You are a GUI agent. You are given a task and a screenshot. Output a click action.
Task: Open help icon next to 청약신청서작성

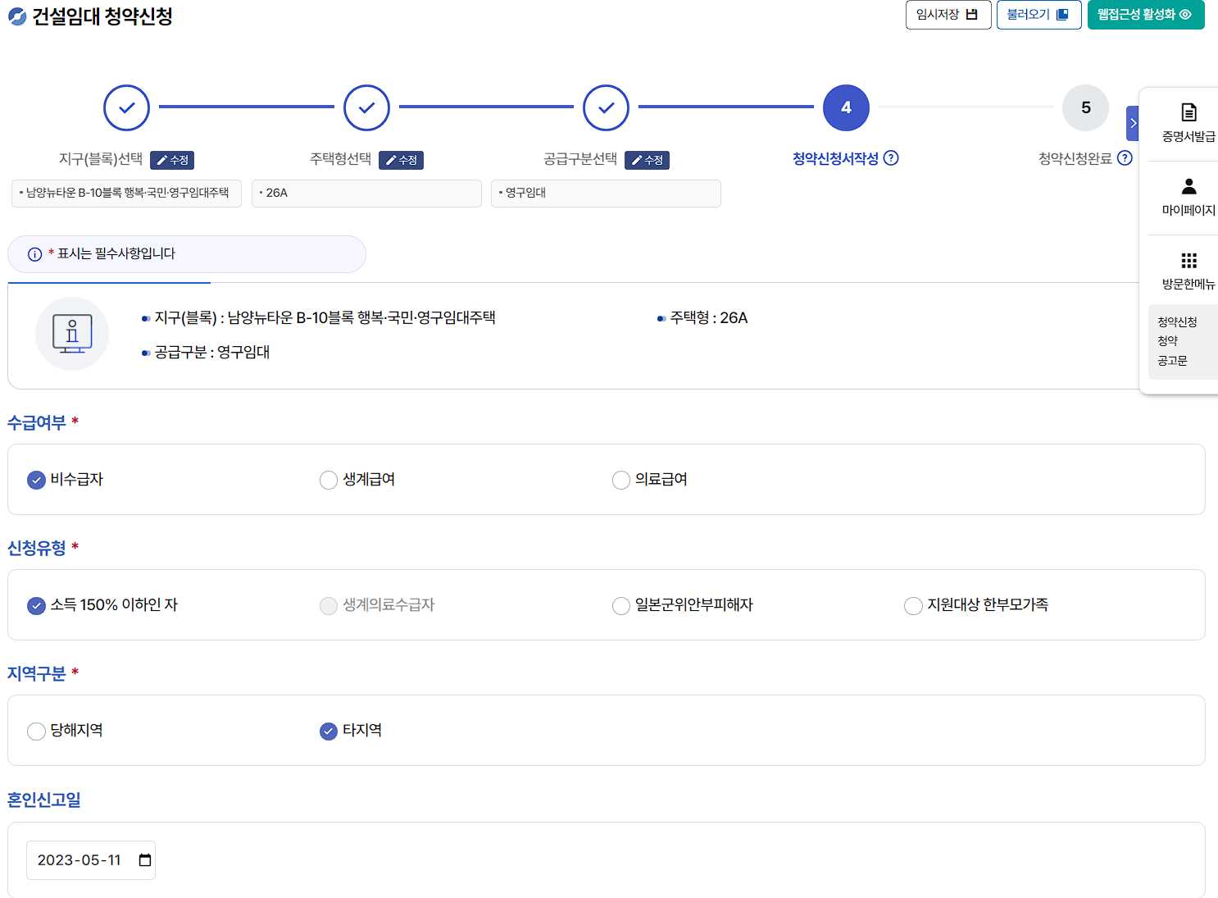coord(891,158)
